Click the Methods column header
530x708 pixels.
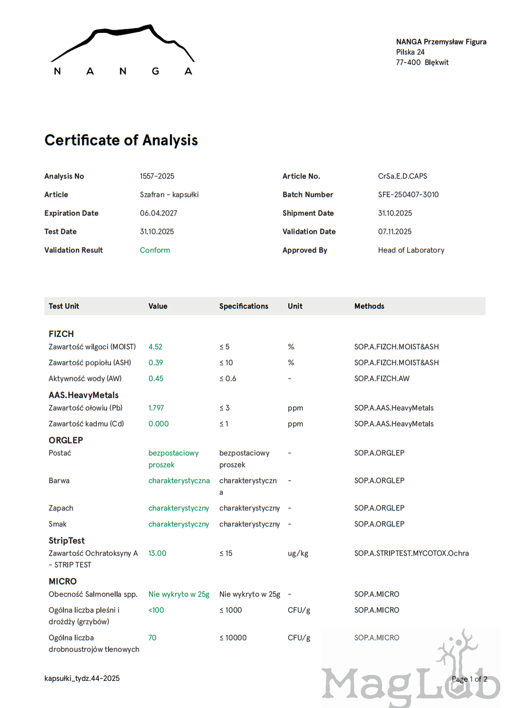click(369, 306)
